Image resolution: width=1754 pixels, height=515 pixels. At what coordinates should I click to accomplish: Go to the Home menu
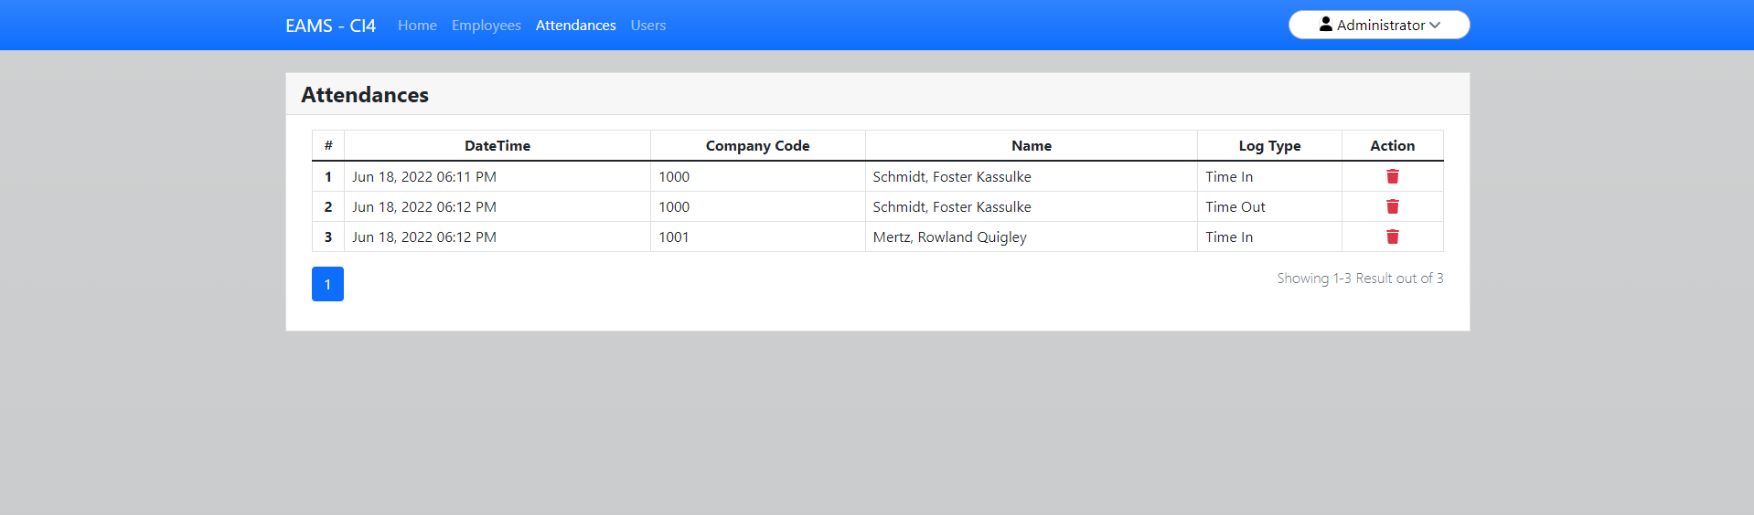tap(417, 26)
